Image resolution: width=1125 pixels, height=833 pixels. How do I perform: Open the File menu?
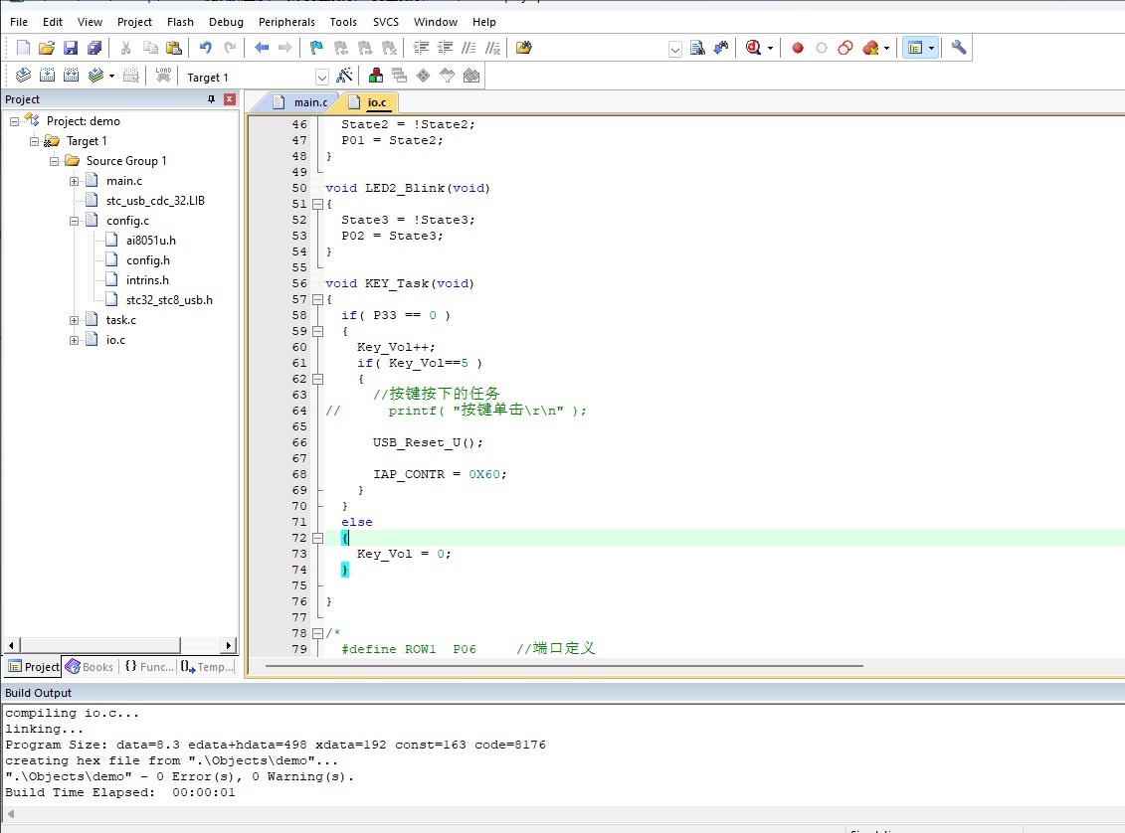coord(19,22)
